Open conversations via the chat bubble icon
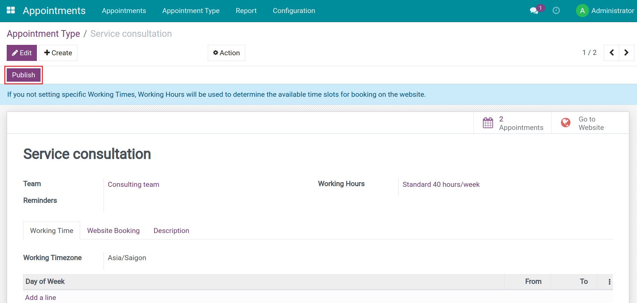 534,11
